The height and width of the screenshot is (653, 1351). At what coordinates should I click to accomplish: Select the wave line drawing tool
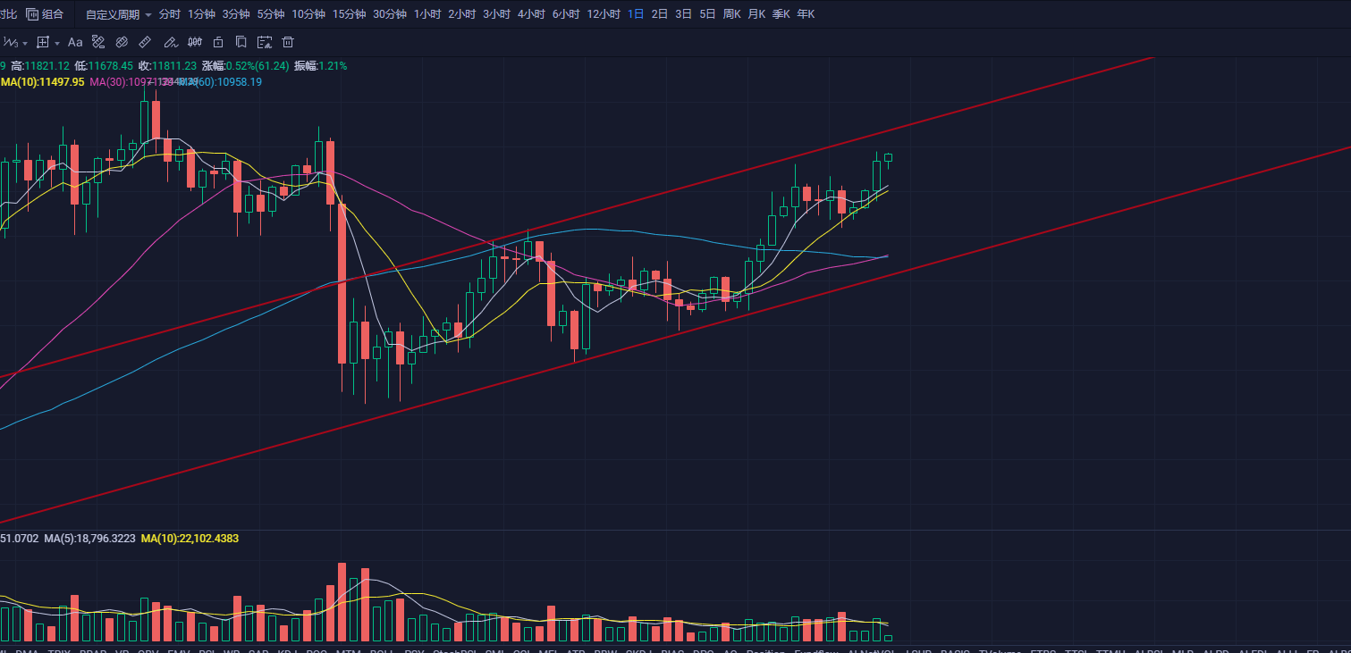10,42
